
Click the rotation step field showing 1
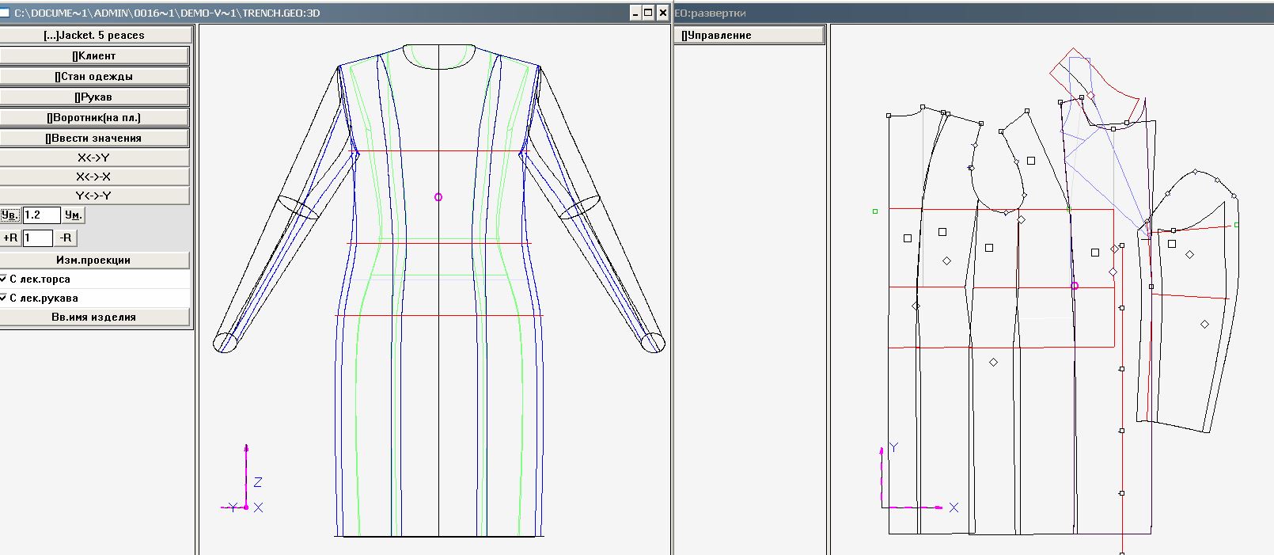(x=37, y=238)
